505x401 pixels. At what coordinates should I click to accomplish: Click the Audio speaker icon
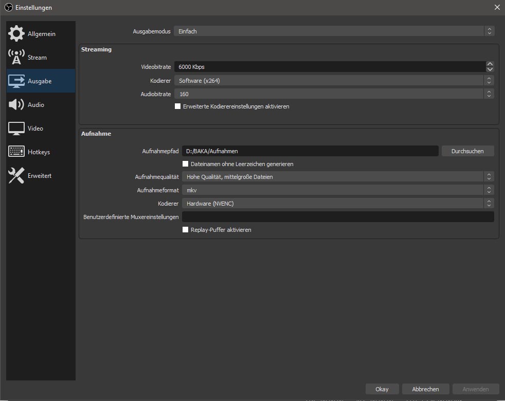(x=16, y=105)
